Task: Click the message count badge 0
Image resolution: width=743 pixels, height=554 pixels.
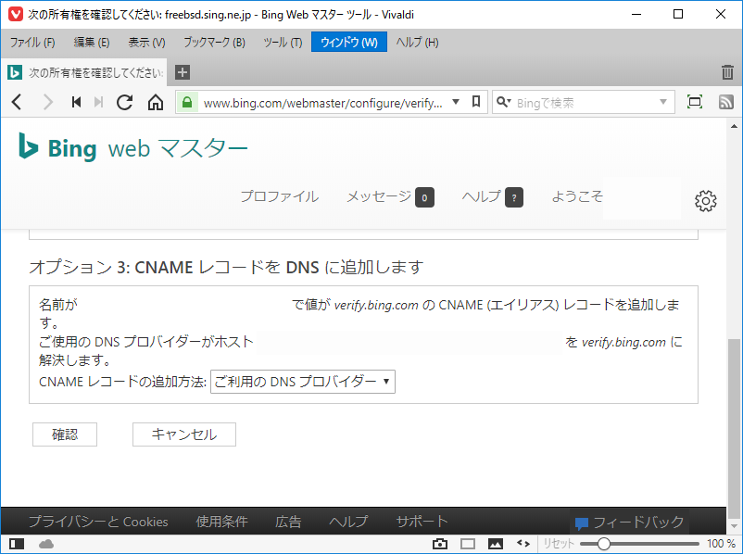Action: [x=424, y=197]
